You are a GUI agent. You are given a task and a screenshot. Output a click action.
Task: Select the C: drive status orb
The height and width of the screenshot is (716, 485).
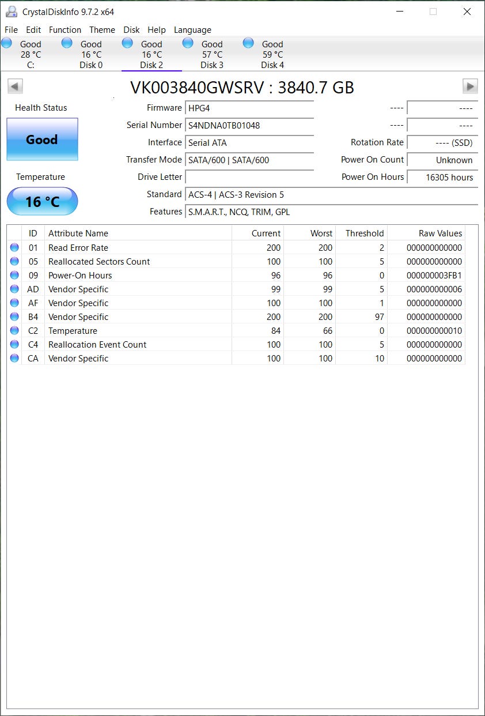pos(6,43)
